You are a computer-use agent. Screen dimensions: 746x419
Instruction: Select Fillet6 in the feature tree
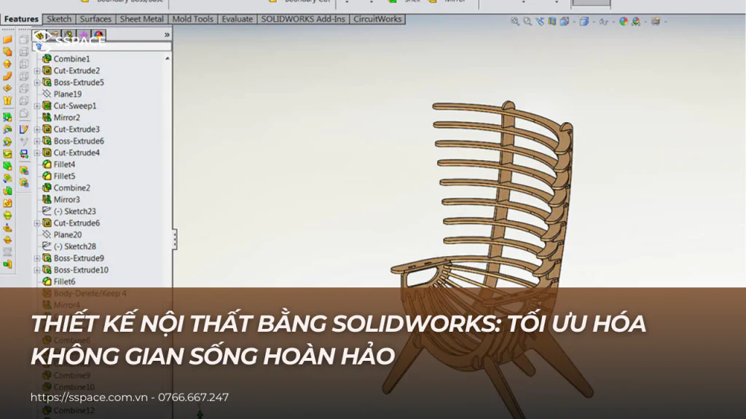64,282
